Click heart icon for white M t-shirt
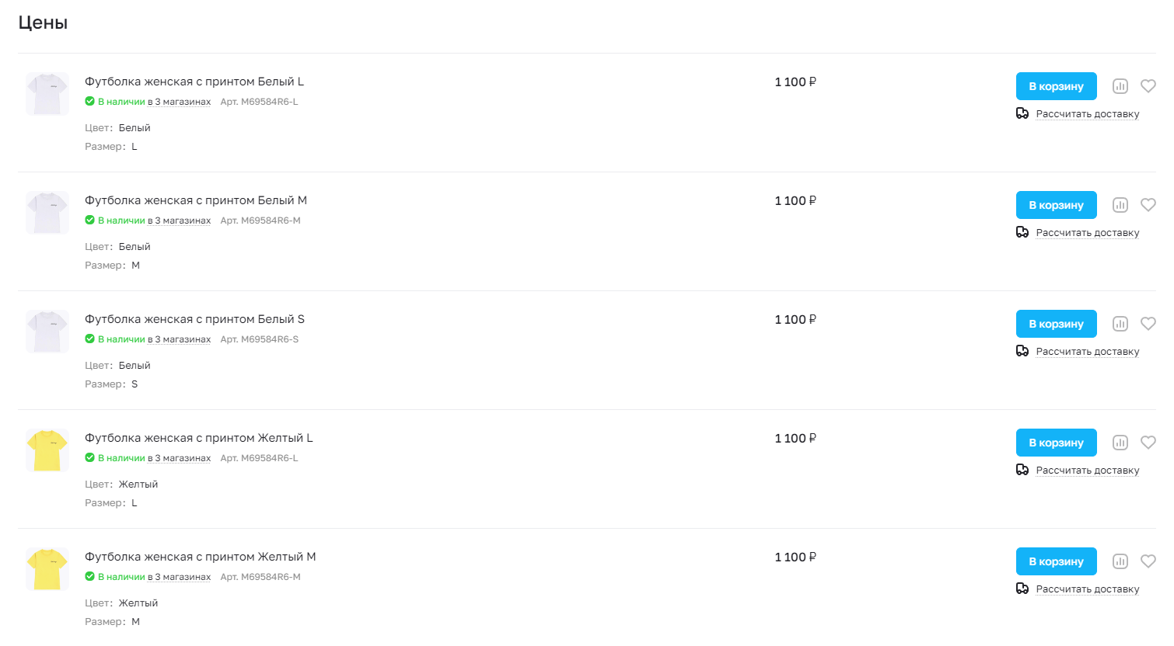 pyautogui.click(x=1148, y=205)
